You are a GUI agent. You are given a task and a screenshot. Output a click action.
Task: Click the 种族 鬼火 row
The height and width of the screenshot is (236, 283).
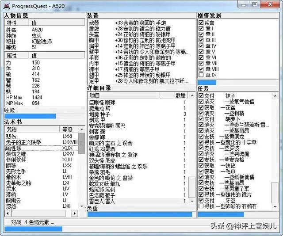pyautogui.click(x=45, y=35)
